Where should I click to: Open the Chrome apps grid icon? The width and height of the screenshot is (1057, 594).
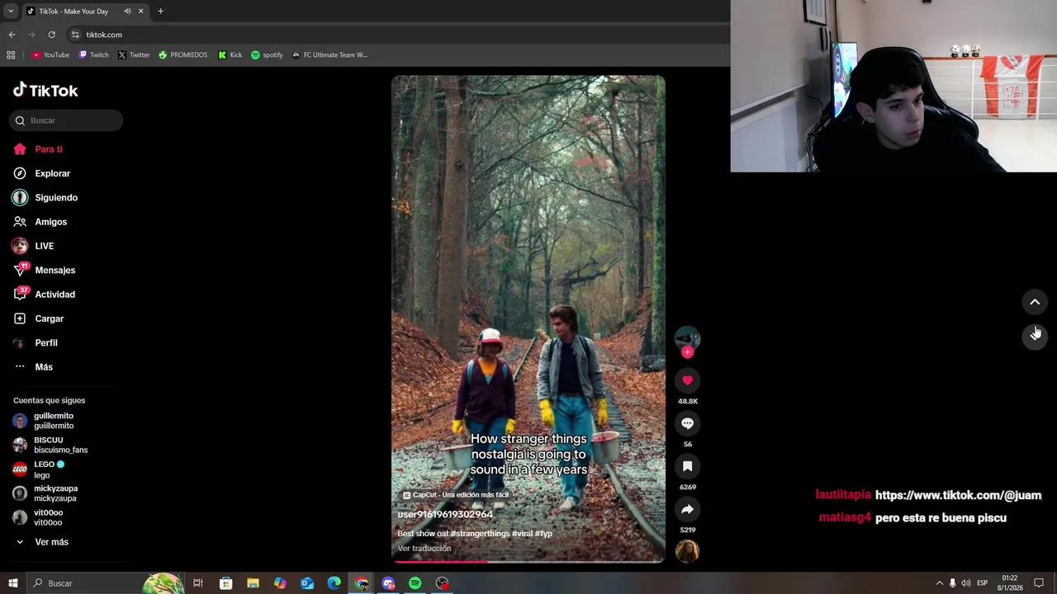pos(11,55)
